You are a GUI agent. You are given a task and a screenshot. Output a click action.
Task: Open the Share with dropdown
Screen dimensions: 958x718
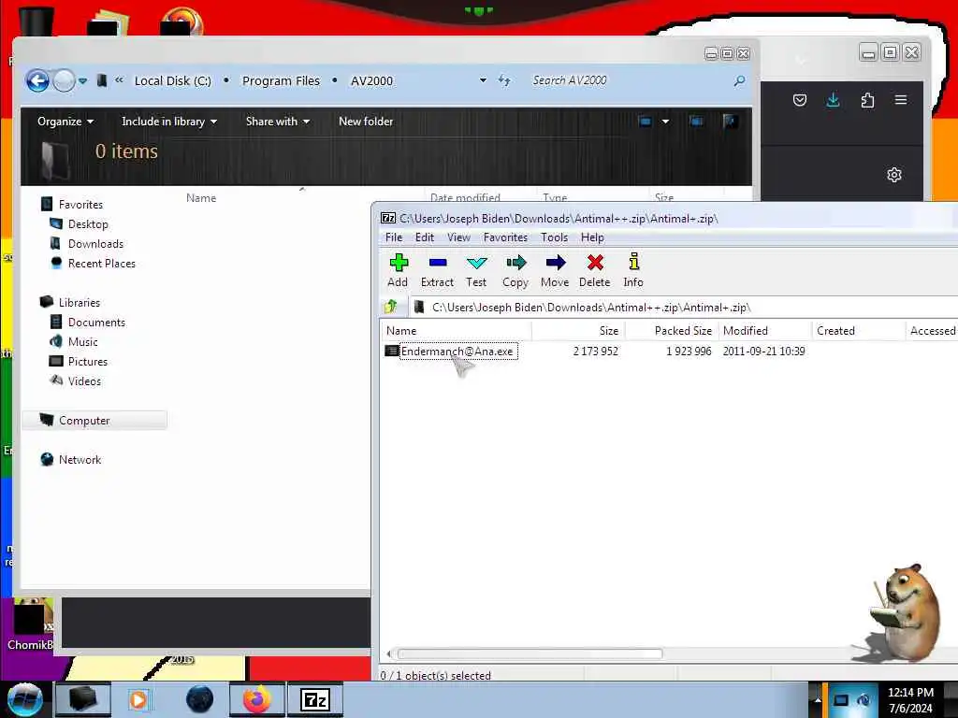click(x=277, y=122)
